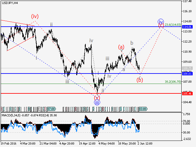Screen dimensions: 196x147
Task: Click the 113.50 price scale value
Action: 187,32
